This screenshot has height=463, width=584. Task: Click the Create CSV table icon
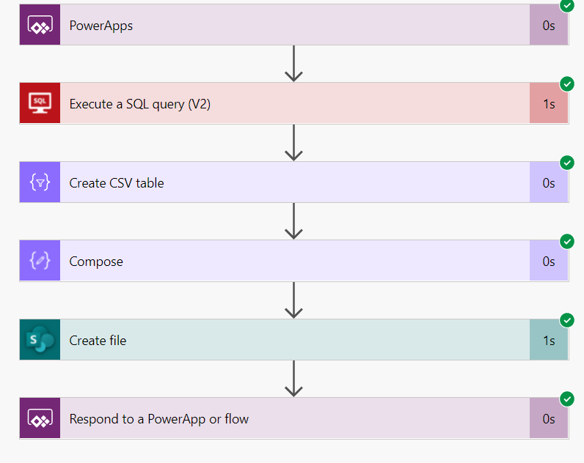(40, 182)
